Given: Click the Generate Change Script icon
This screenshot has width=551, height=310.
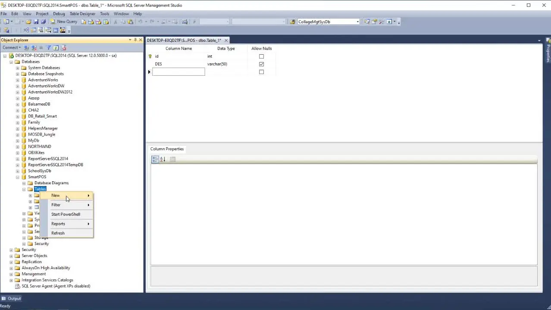Looking at the screenshot, I should [6, 30].
